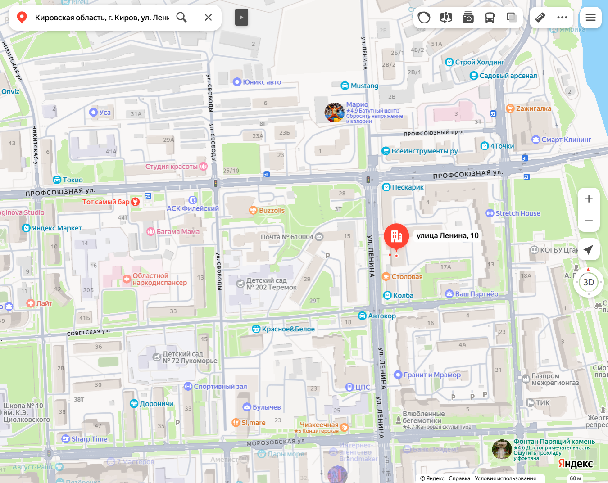Open Фонтан Парящий камень photo thumbnail
This screenshot has width=608, height=483.
point(502,449)
